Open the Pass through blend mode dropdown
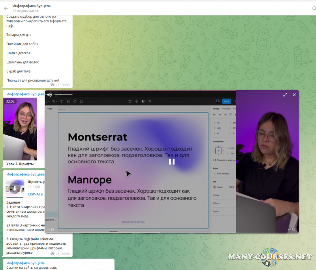This screenshot has width=316, height=270. pyautogui.click(x=222, y=174)
